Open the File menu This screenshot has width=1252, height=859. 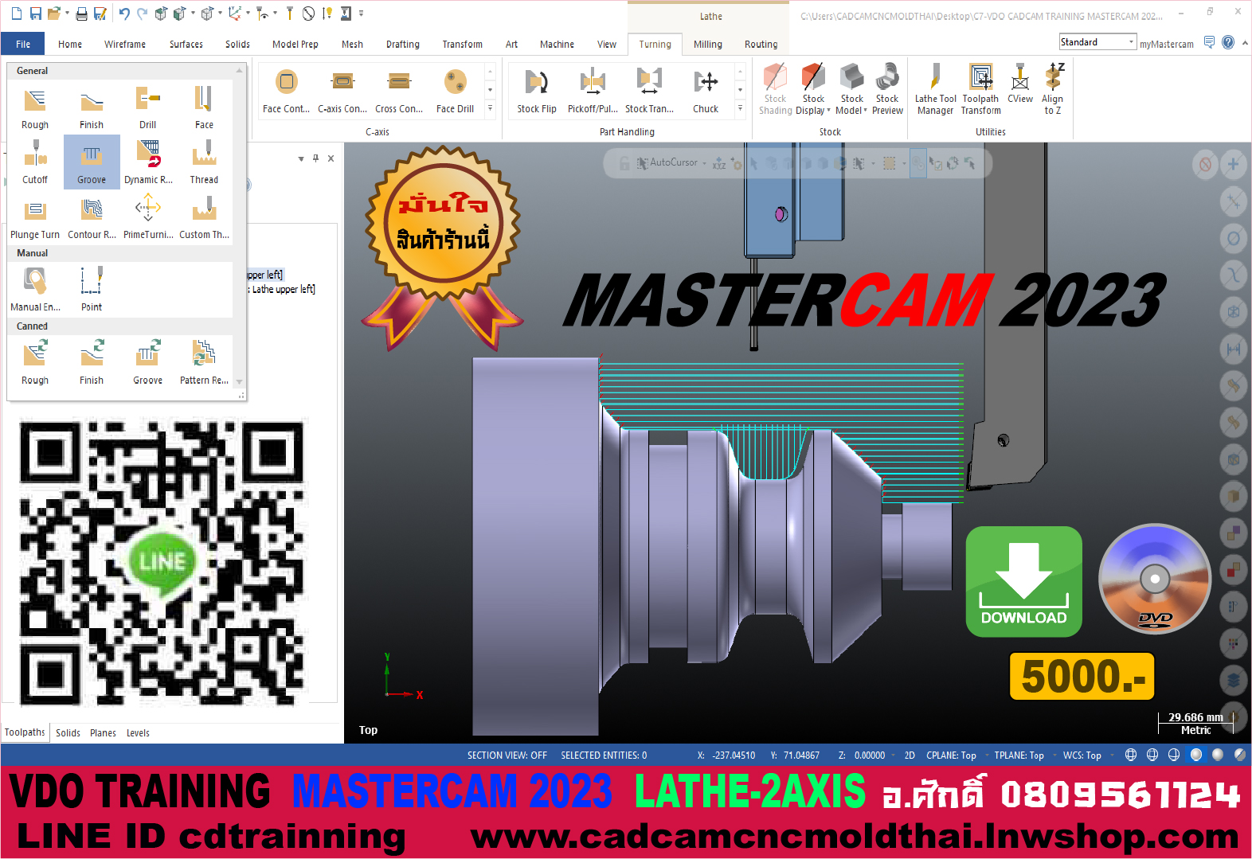coord(23,45)
